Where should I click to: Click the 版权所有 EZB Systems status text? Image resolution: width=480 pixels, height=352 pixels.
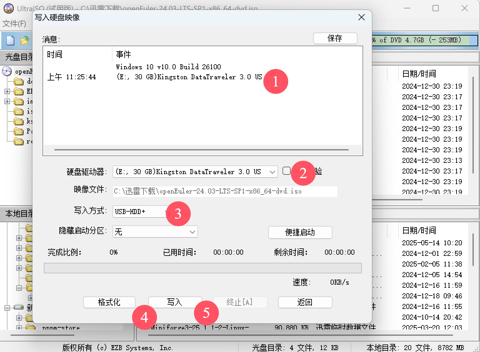click(x=117, y=347)
